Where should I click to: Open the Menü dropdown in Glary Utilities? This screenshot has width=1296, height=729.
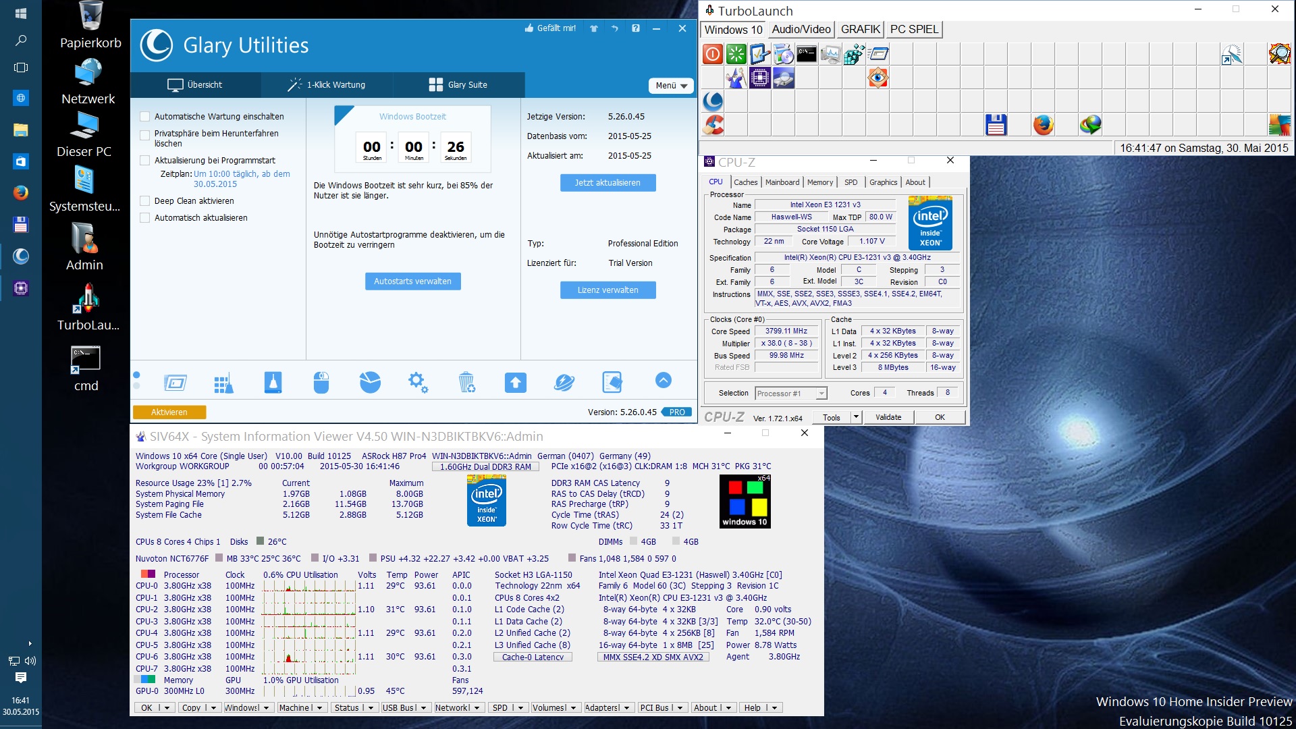coord(671,86)
